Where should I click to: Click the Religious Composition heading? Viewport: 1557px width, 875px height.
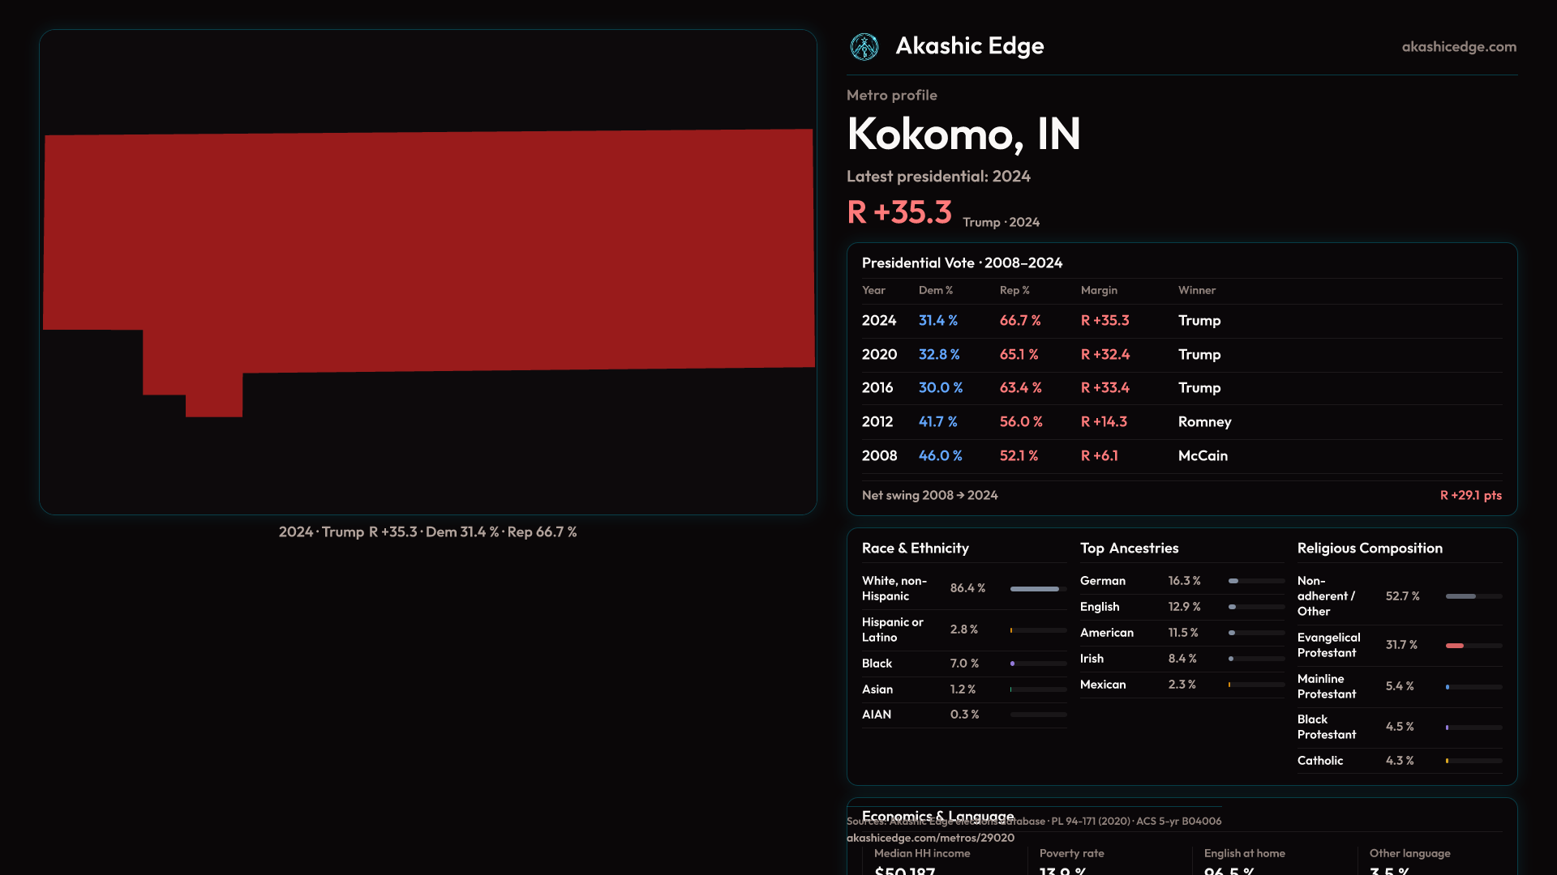1369,548
